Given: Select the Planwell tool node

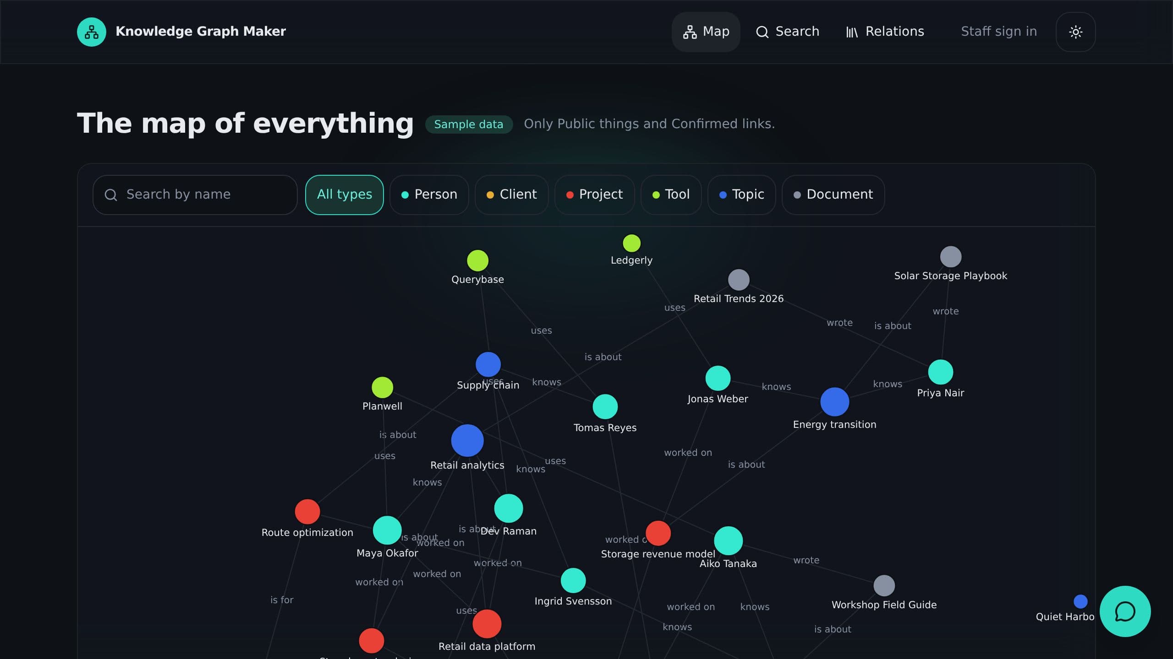Looking at the screenshot, I should [382, 388].
